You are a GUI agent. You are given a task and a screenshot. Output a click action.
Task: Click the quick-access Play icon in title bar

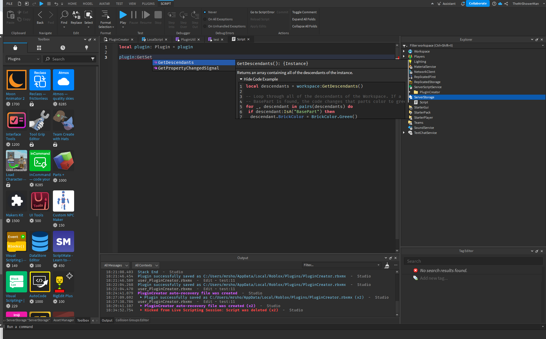tap(41, 4)
